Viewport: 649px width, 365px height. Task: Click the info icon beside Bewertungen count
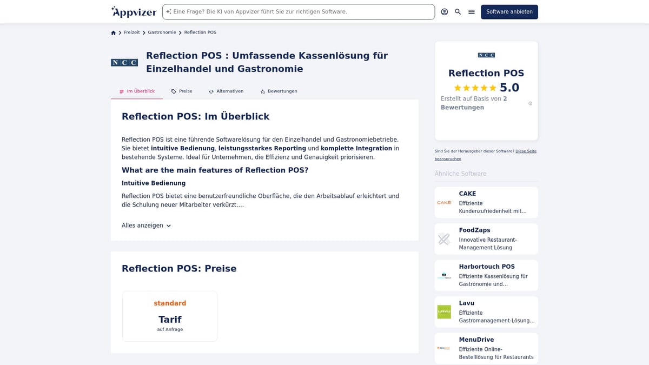pyautogui.click(x=530, y=103)
